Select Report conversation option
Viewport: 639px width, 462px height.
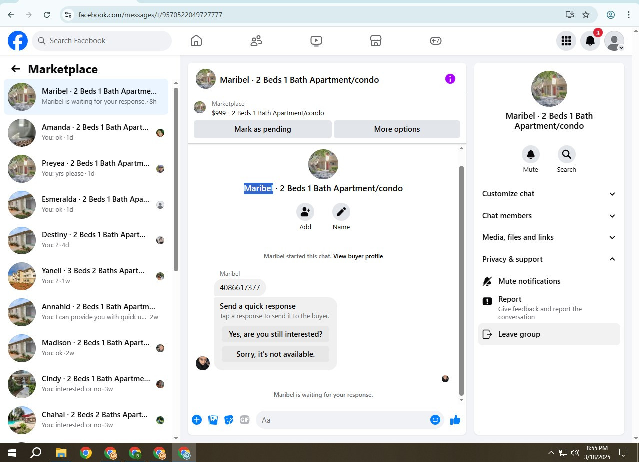pos(549,307)
